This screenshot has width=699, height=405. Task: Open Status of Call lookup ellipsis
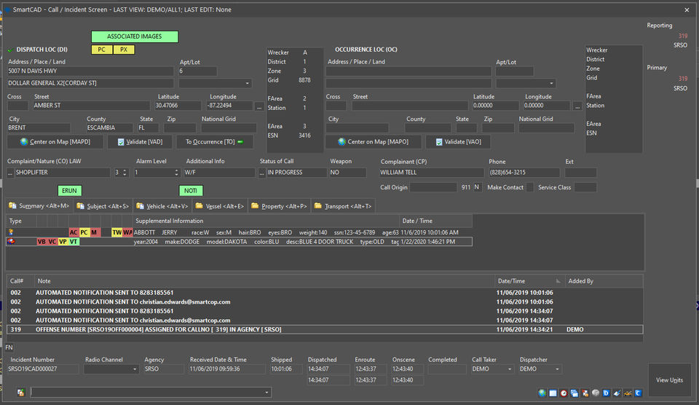coord(261,173)
